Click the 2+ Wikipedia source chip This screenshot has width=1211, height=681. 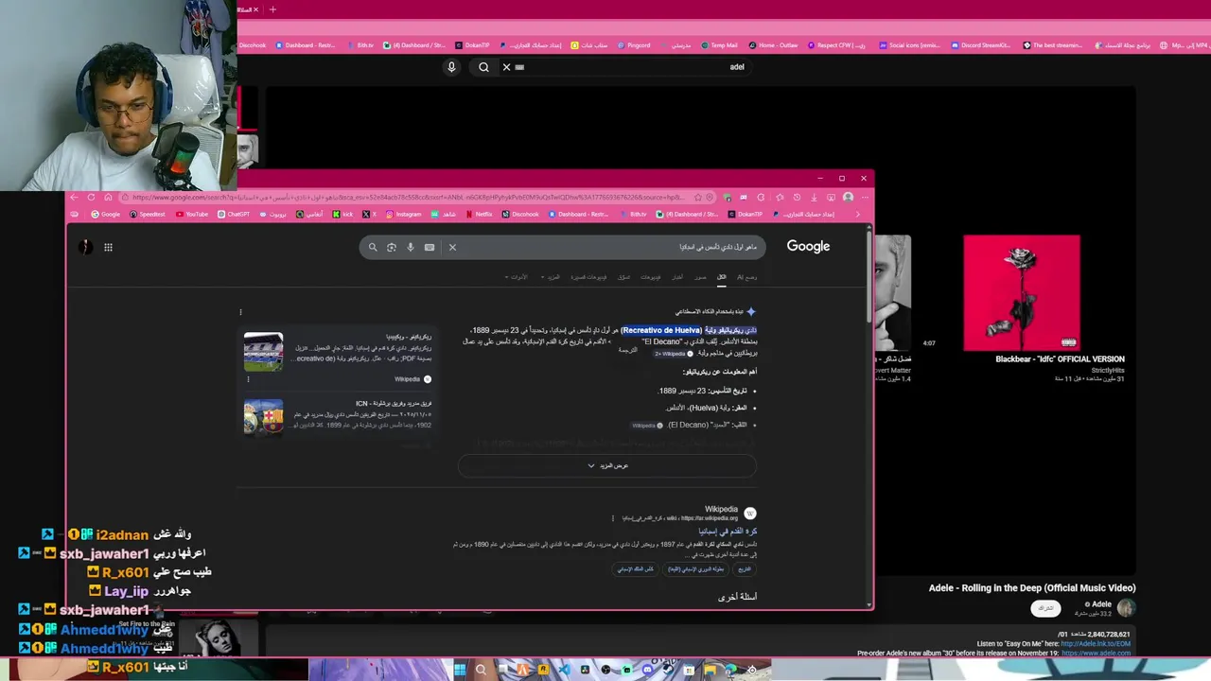[674, 354]
